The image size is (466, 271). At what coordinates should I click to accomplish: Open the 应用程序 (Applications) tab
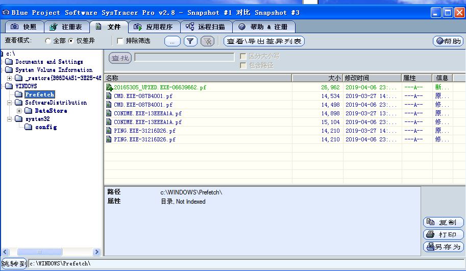(154, 27)
